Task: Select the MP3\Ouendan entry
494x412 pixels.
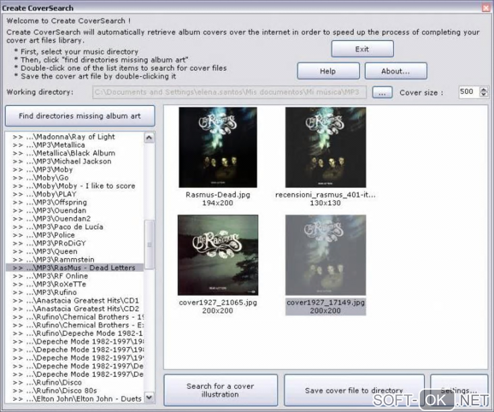Action: 75,211
